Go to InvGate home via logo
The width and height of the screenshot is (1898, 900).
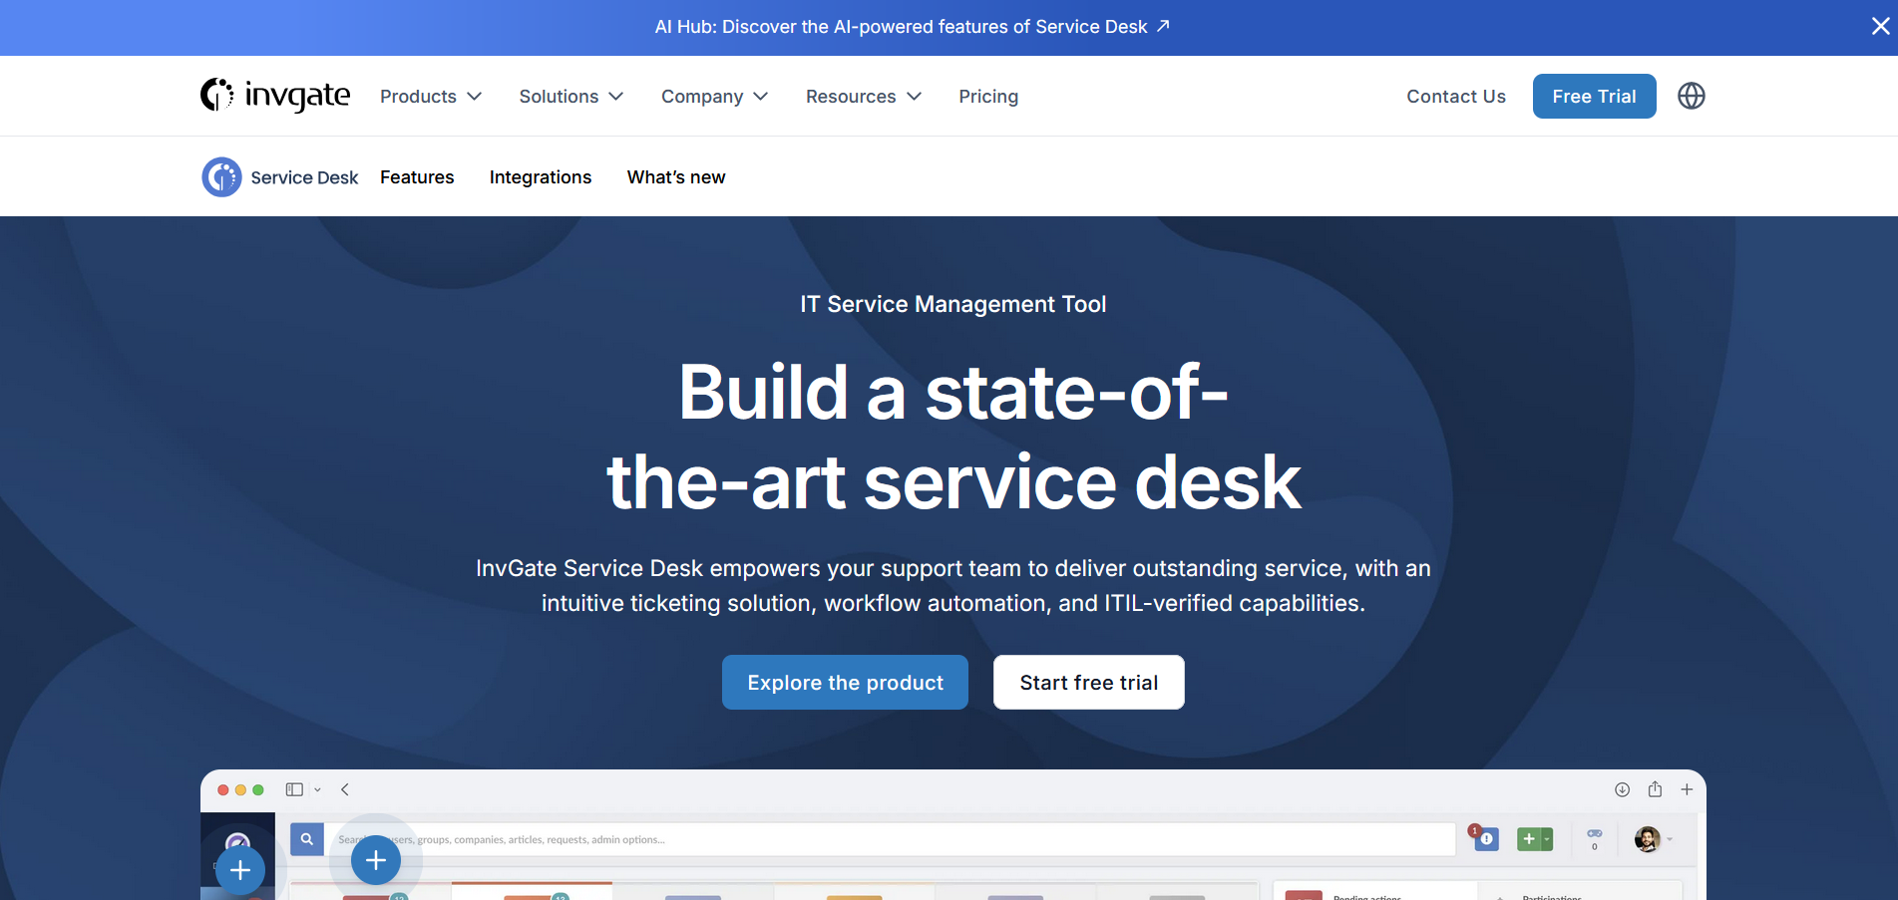pos(275,96)
